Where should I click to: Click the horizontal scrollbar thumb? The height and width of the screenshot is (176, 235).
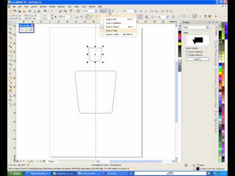pyautogui.click(x=136, y=161)
